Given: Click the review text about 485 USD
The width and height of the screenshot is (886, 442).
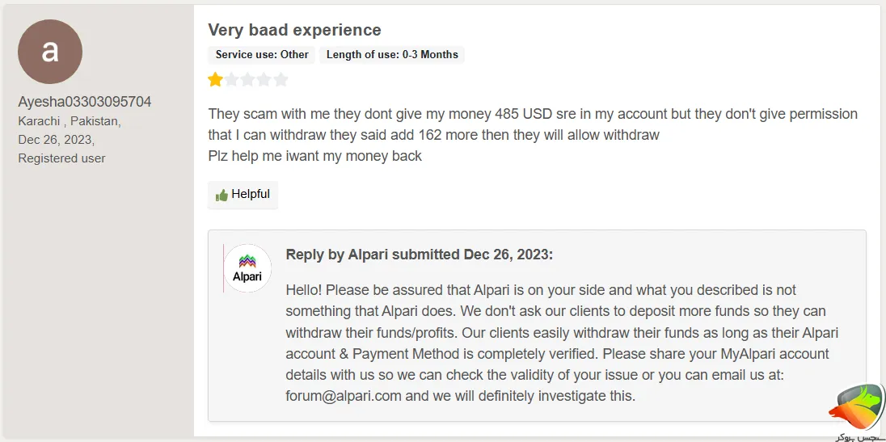Looking at the screenshot, I should click(532, 114).
